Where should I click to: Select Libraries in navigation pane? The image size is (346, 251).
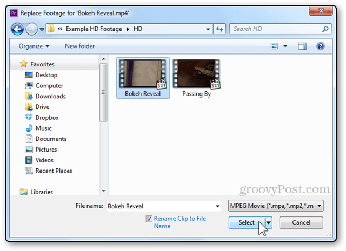42,192
